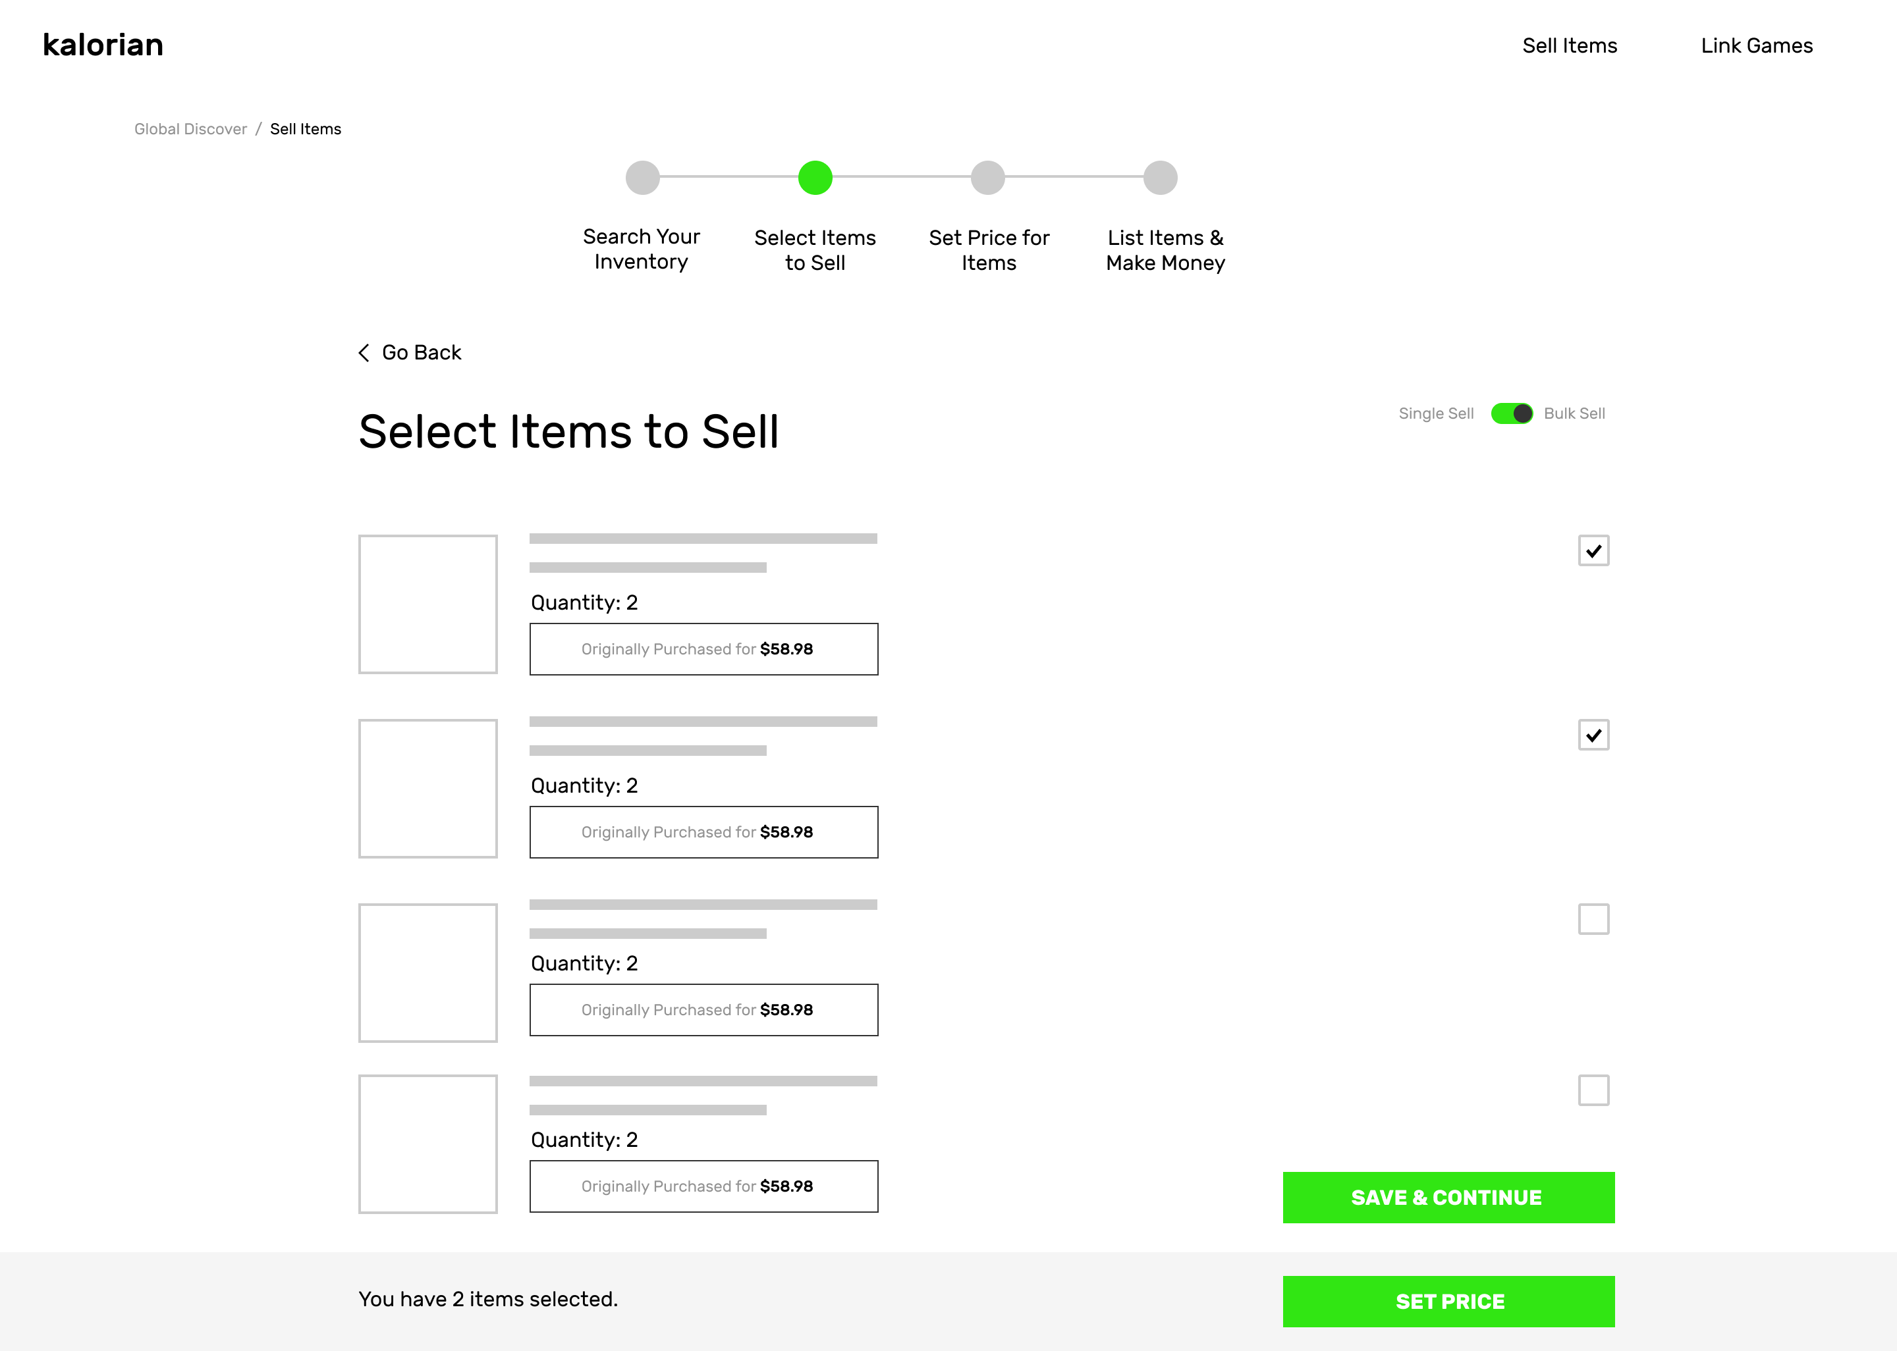This screenshot has width=1897, height=1351.
Task: Click the Select Items to Sell heading
Action: [x=568, y=431]
